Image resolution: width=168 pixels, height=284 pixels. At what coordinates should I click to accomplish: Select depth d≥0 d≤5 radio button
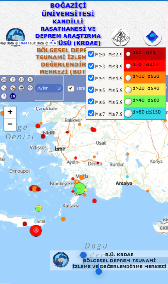click(x=128, y=54)
